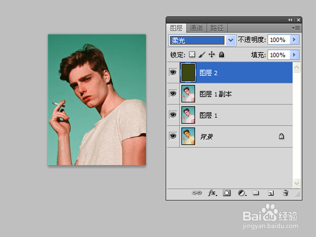
Task: Select the 图层 1 副本 layer
Action: [x=216, y=94]
